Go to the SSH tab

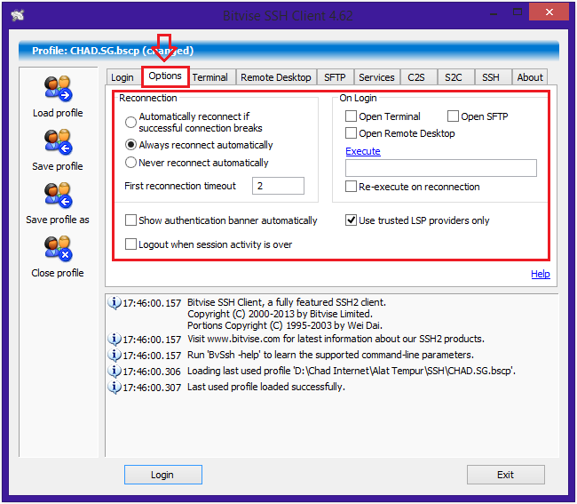pyautogui.click(x=491, y=77)
